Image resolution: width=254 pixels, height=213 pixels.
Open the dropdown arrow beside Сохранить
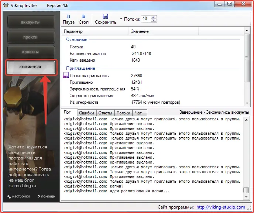121,19
